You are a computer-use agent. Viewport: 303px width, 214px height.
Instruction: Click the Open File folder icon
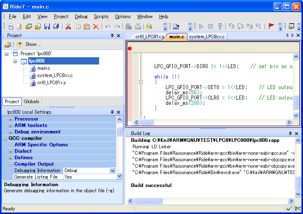click(38, 26)
